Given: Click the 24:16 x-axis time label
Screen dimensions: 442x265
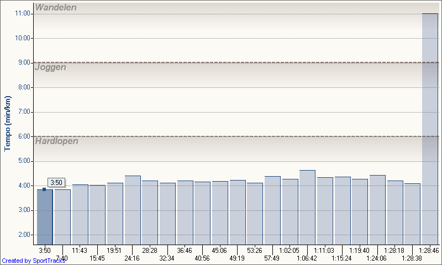Looking at the screenshot, I should pyautogui.click(x=132, y=258).
